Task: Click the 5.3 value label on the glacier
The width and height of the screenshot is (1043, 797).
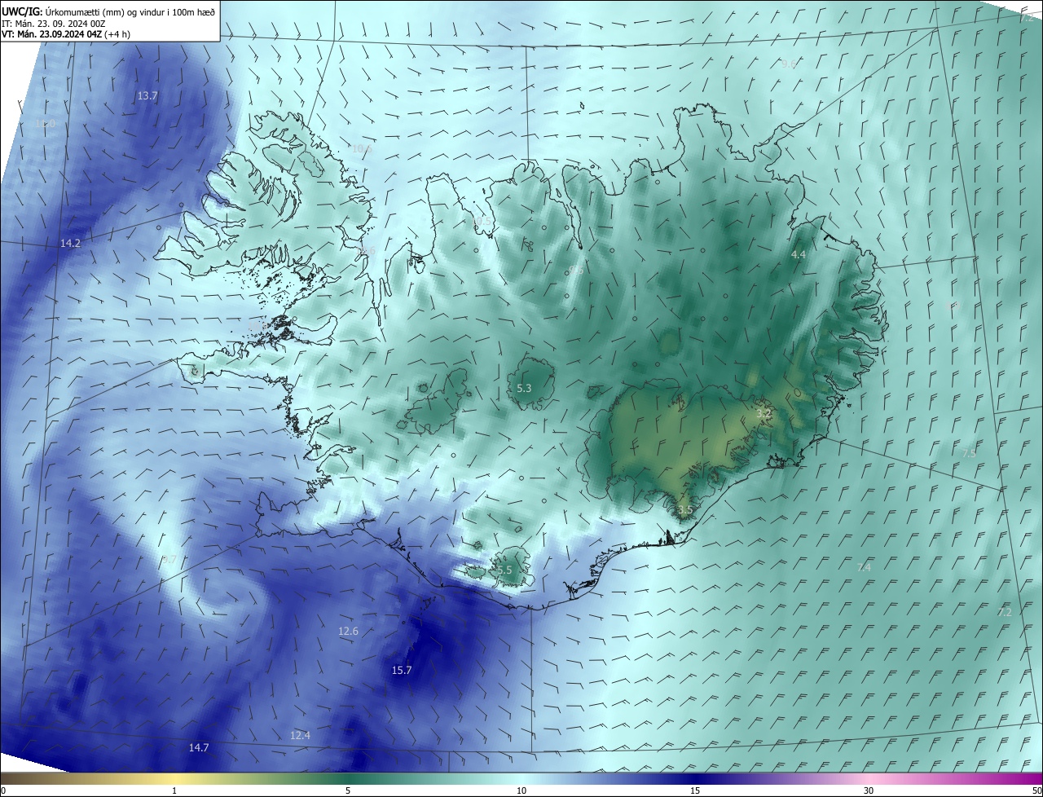Action: pyautogui.click(x=524, y=389)
